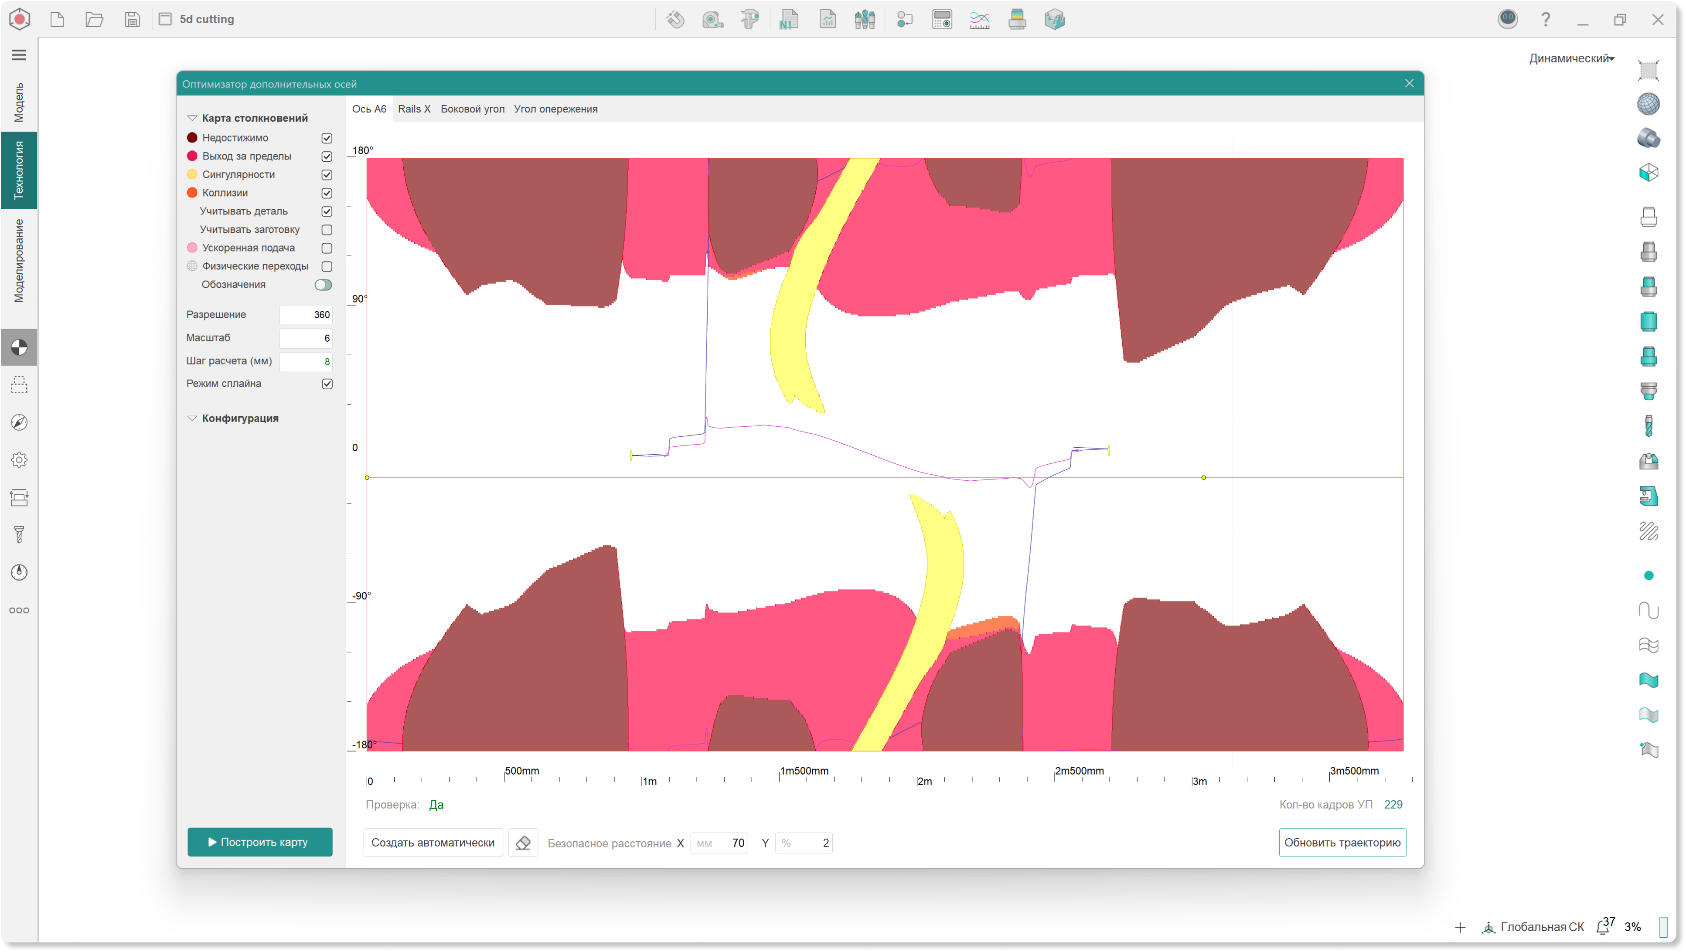The height and width of the screenshot is (952, 1686).
Task: Click the Разрешение input field
Action: [306, 315]
